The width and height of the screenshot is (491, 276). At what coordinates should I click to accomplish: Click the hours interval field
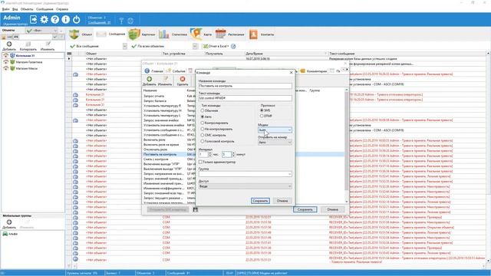click(x=203, y=154)
